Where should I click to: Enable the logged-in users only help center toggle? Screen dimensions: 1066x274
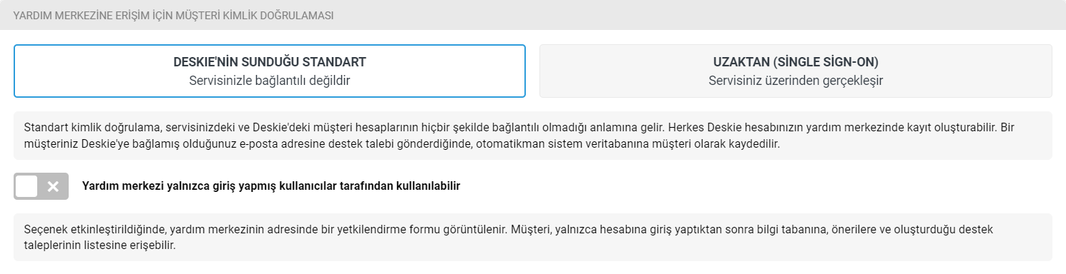(41, 186)
